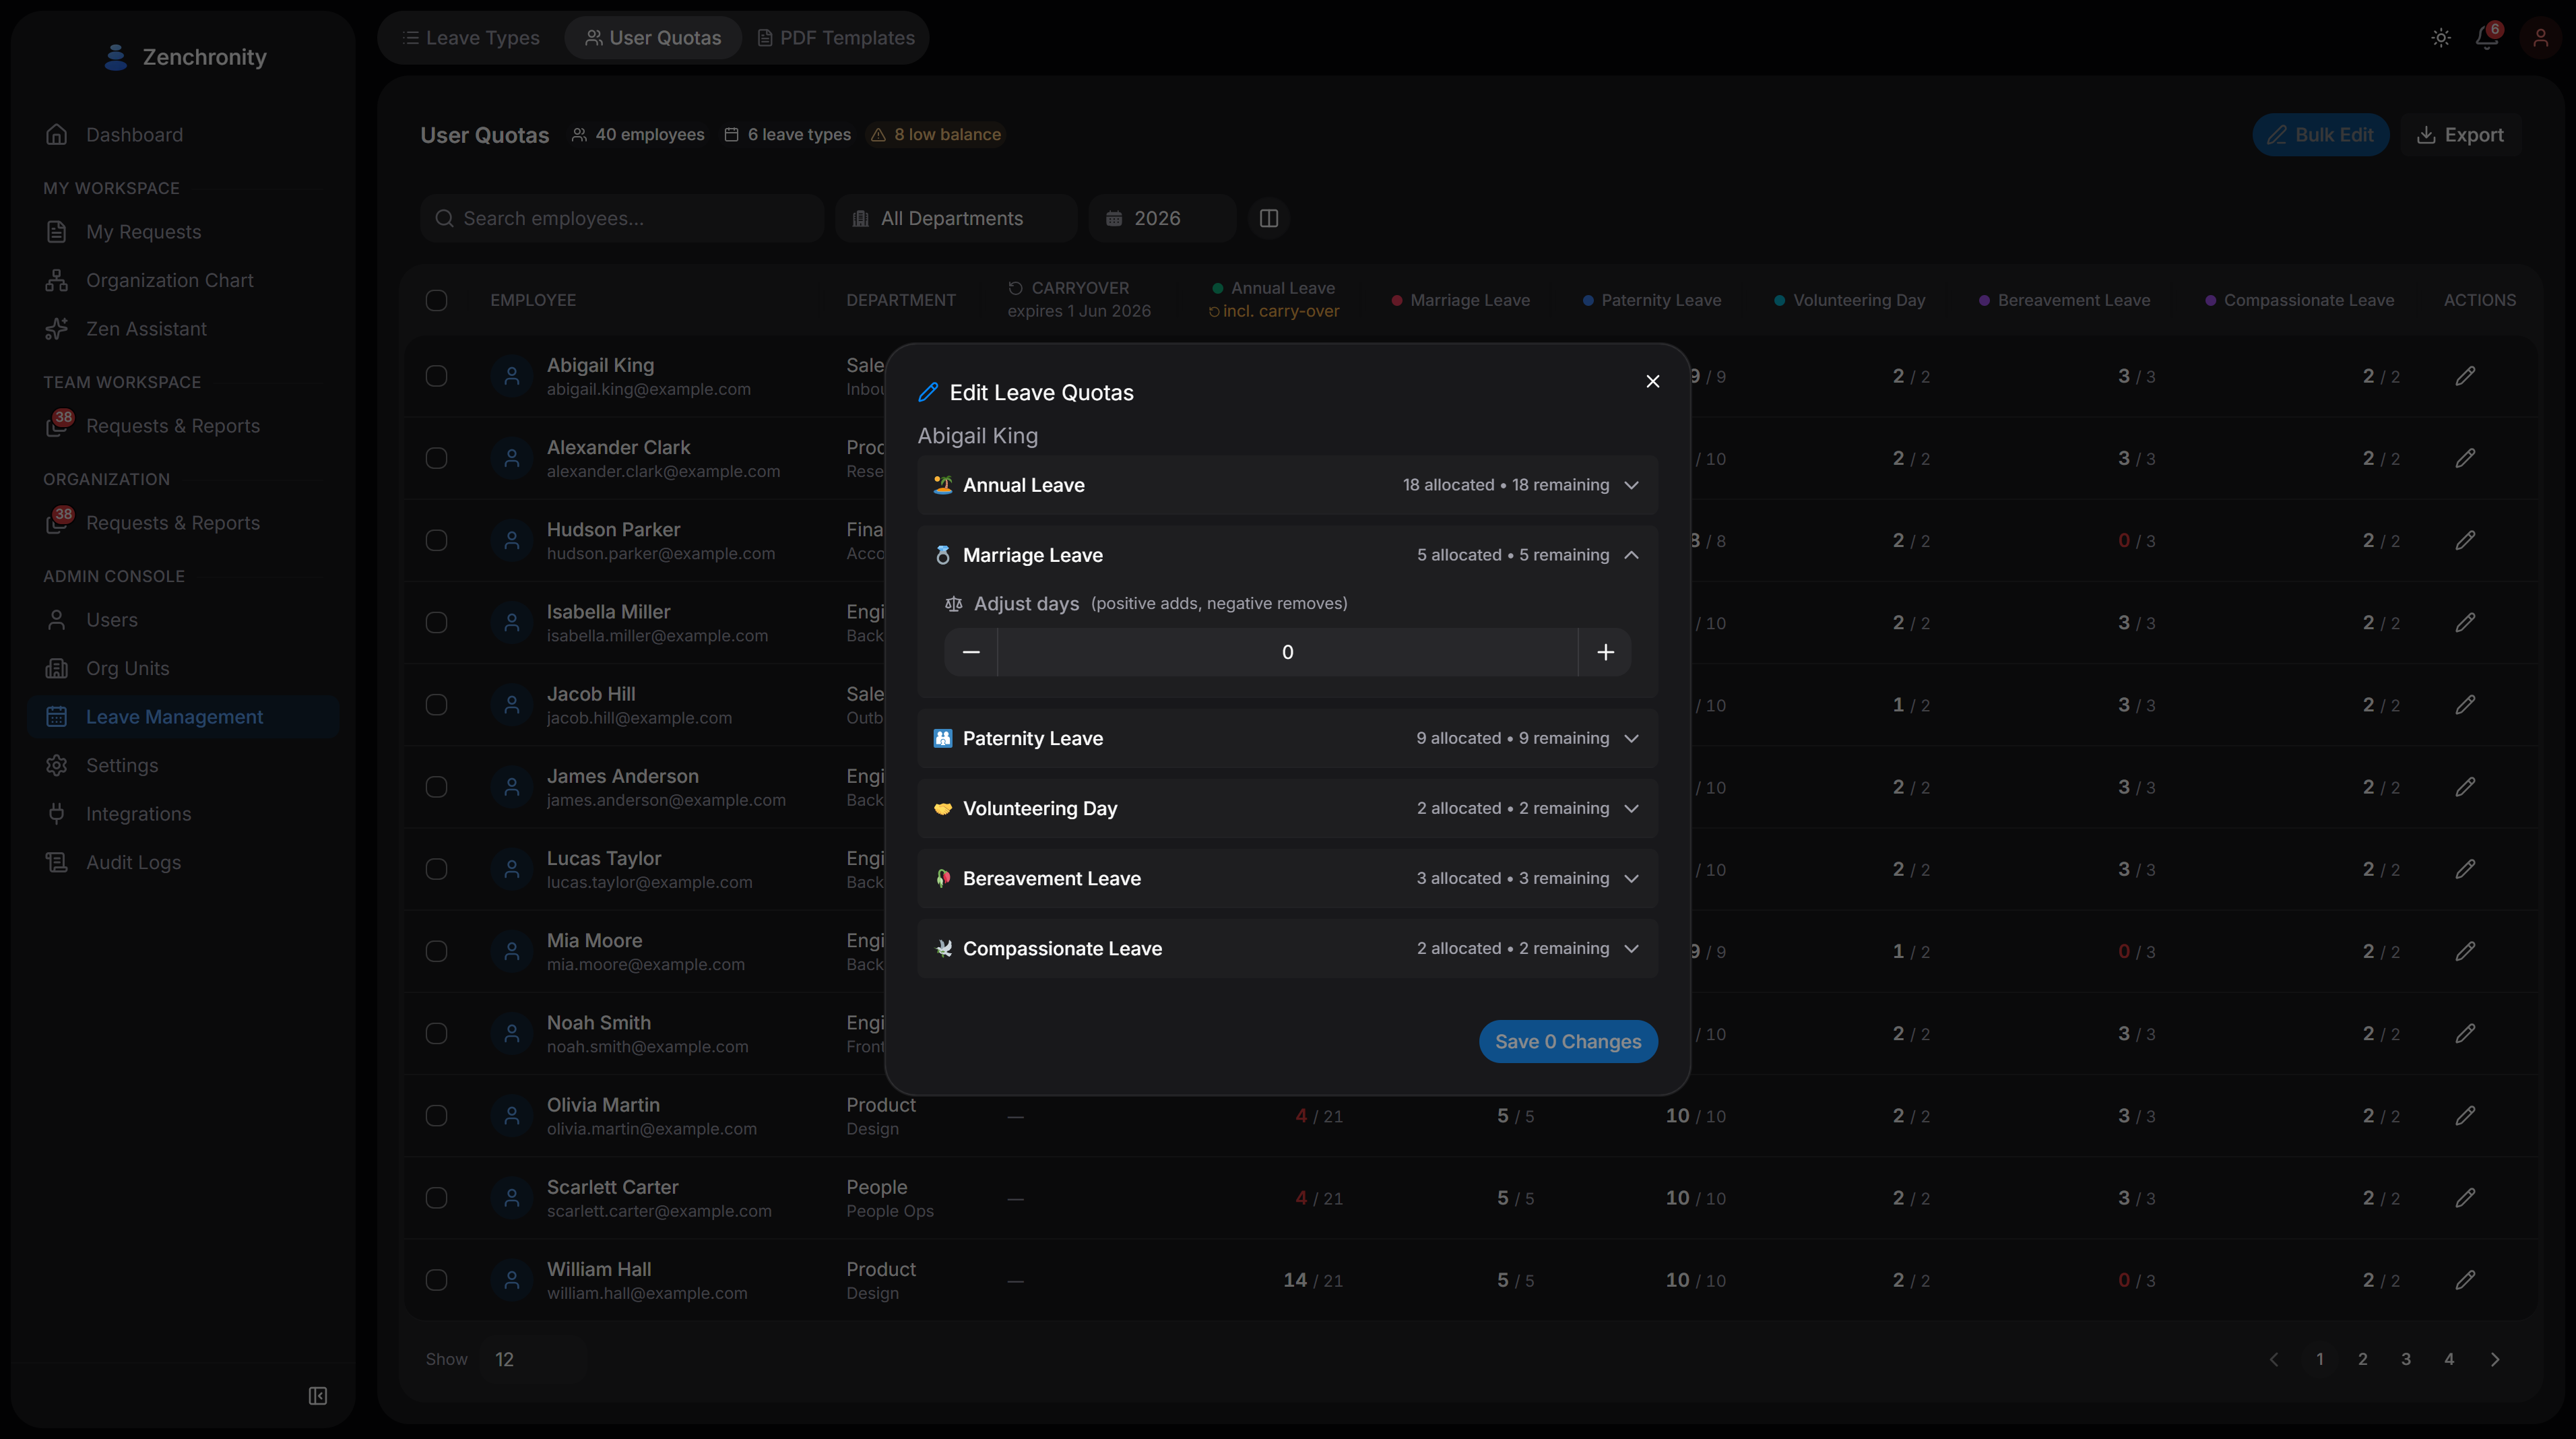Switch to the Leave Types tab
This screenshot has width=2576, height=1439.
click(x=471, y=38)
